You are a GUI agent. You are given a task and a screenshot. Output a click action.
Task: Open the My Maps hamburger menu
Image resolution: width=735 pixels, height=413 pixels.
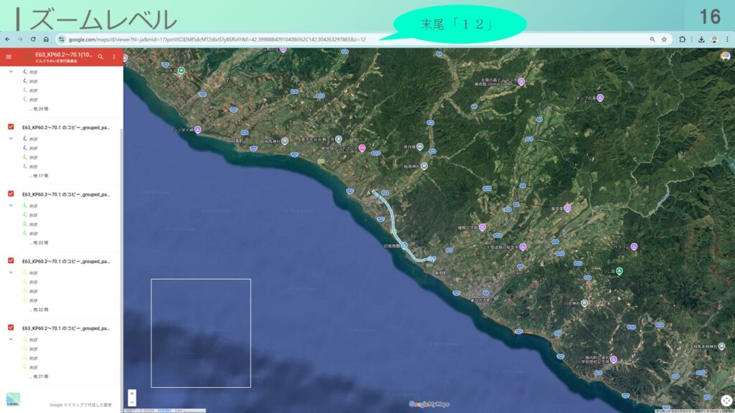pyautogui.click(x=8, y=57)
